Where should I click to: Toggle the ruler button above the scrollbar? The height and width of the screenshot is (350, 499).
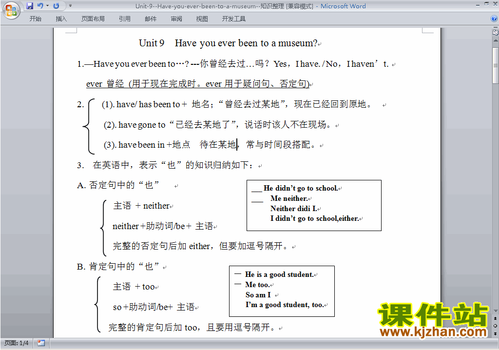[x=496, y=32]
